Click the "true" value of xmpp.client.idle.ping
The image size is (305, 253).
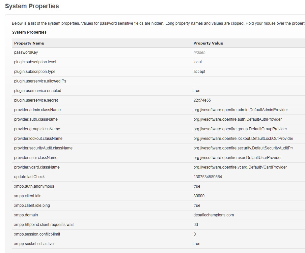[x=197, y=205]
